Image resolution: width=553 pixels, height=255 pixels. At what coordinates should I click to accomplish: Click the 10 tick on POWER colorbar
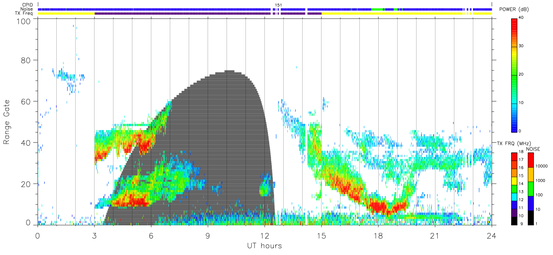(x=521, y=103)
